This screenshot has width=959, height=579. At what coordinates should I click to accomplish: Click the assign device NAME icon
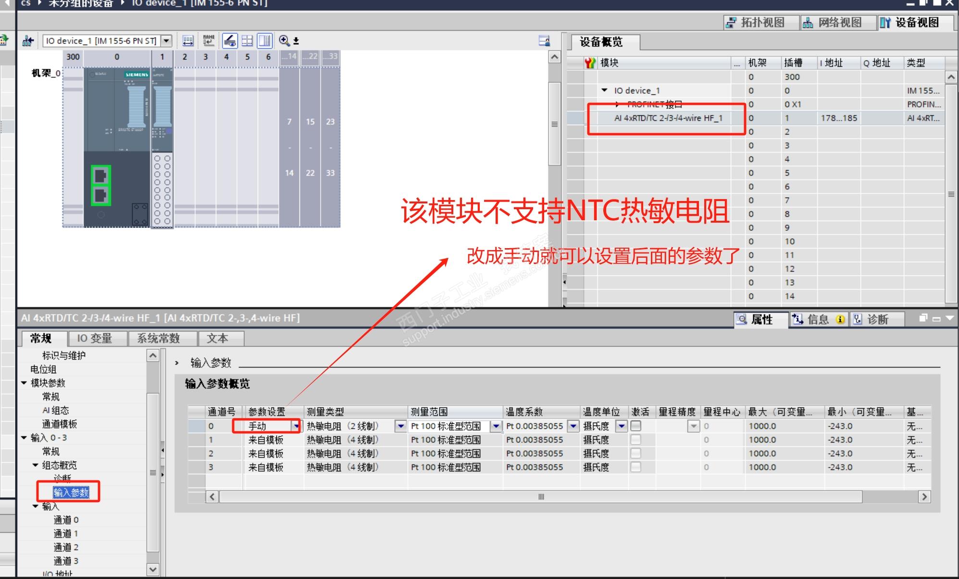point(209,41)
